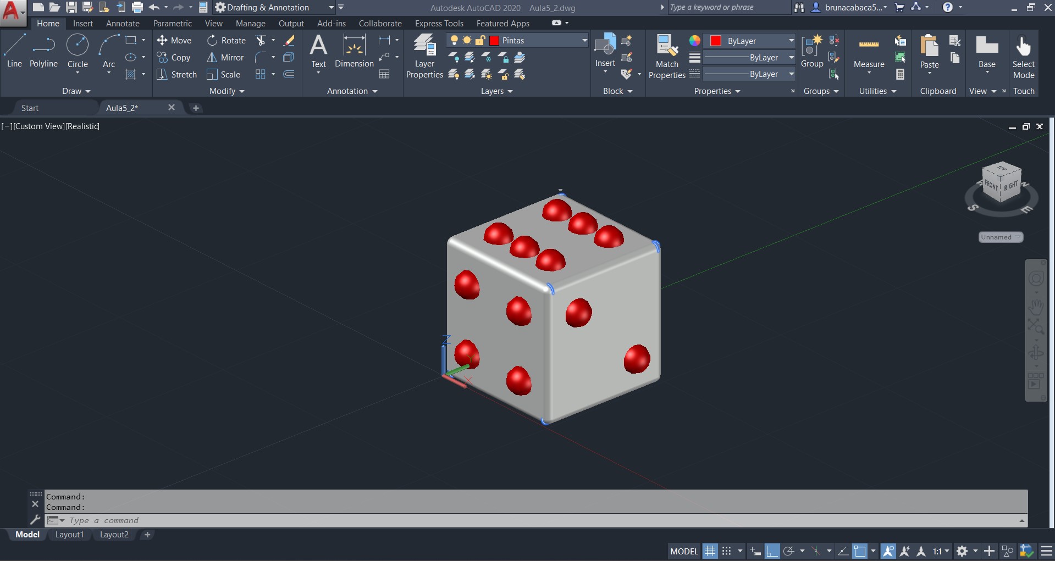Switch to the Start file tab

click(30, 108)
